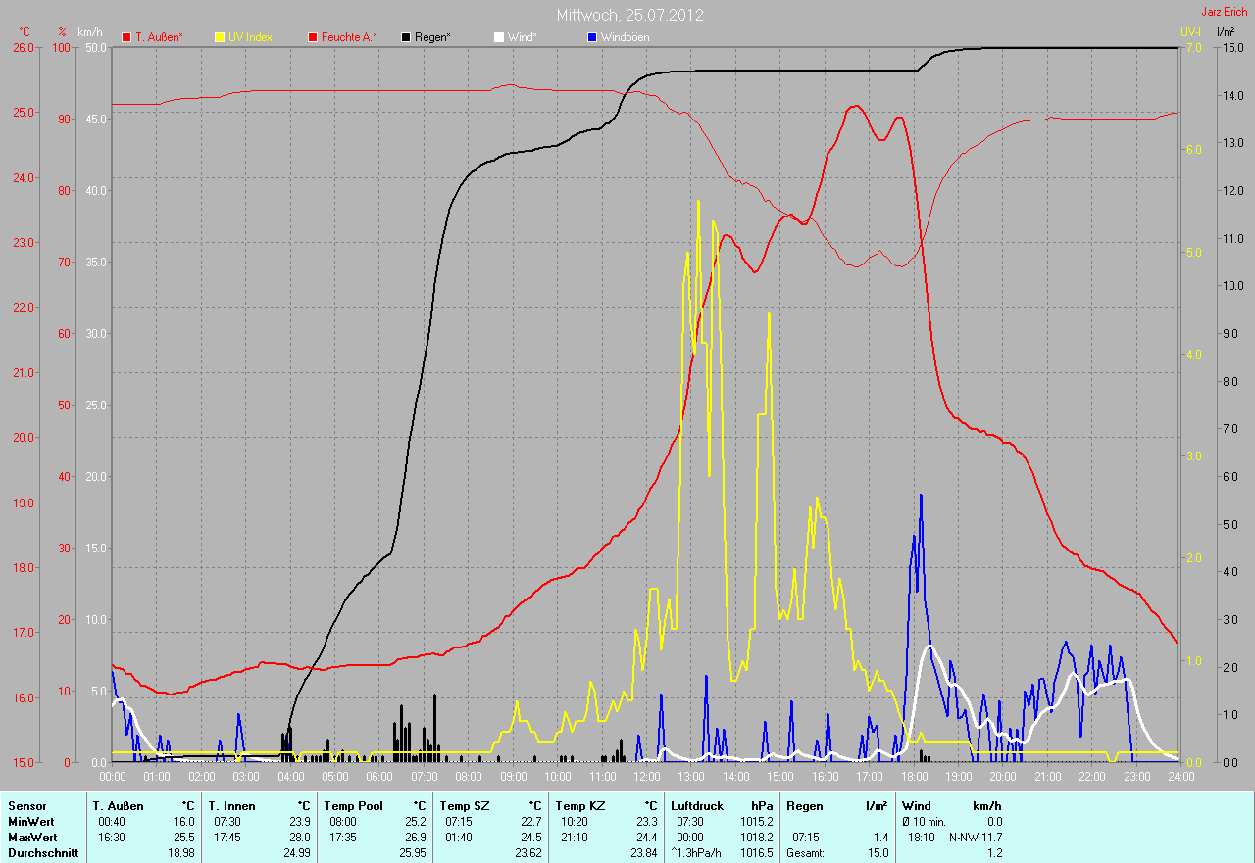Click the "Sensor" row header
Viewport: 1255px width, 863px height.
coord(26,806)
